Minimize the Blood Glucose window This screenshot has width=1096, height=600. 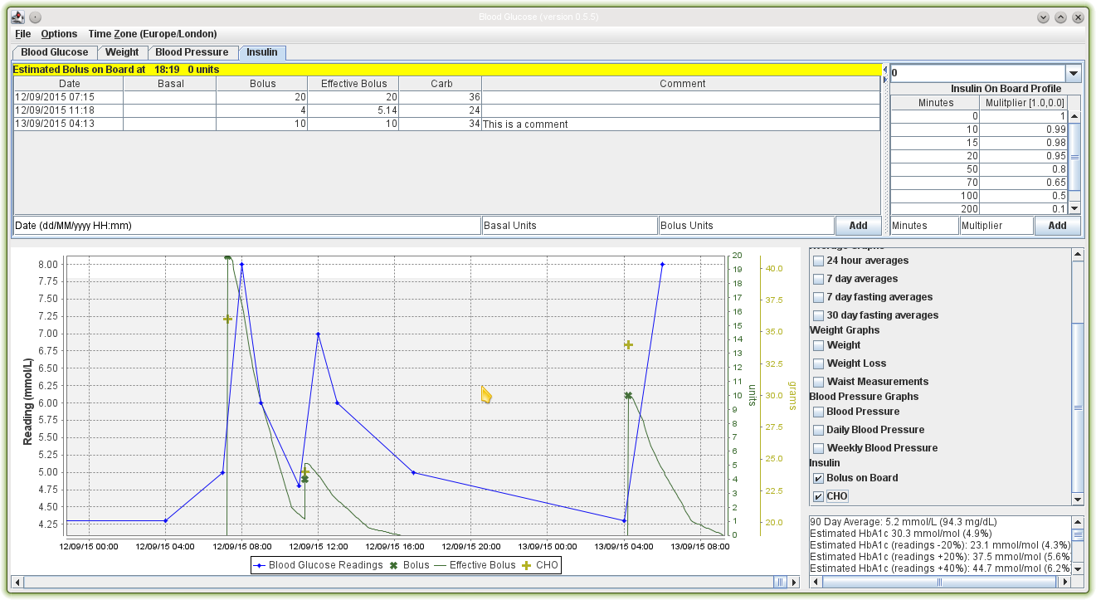(x=1044, y=17)
